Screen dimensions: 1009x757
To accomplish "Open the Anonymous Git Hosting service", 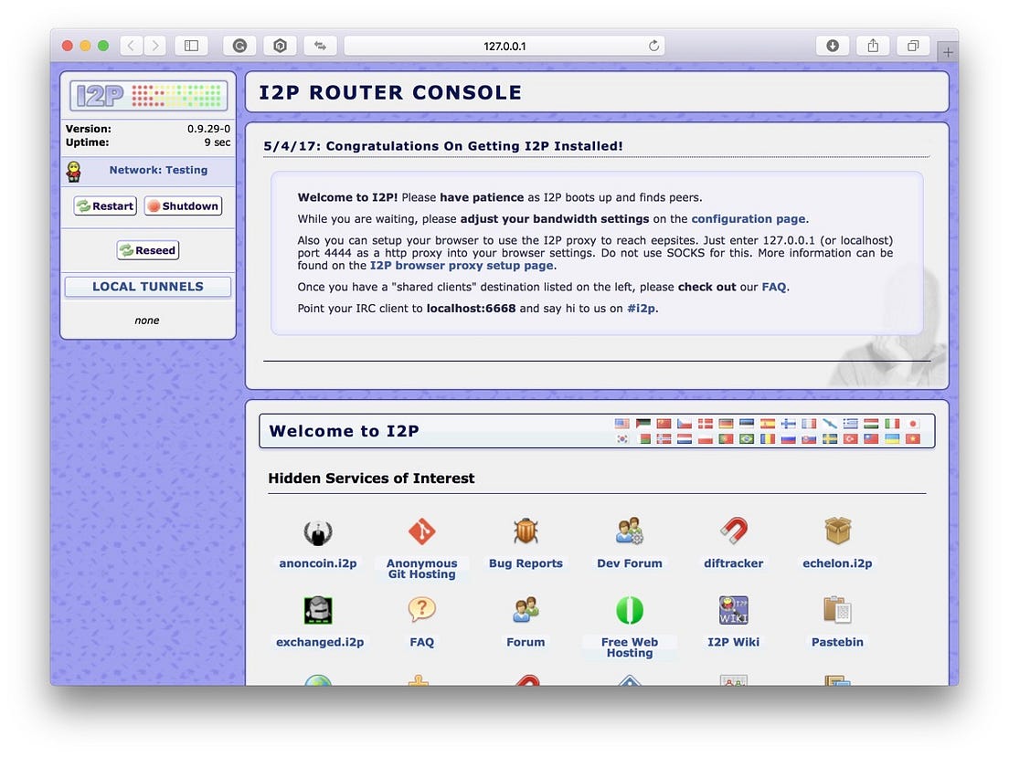I will 421,531.
